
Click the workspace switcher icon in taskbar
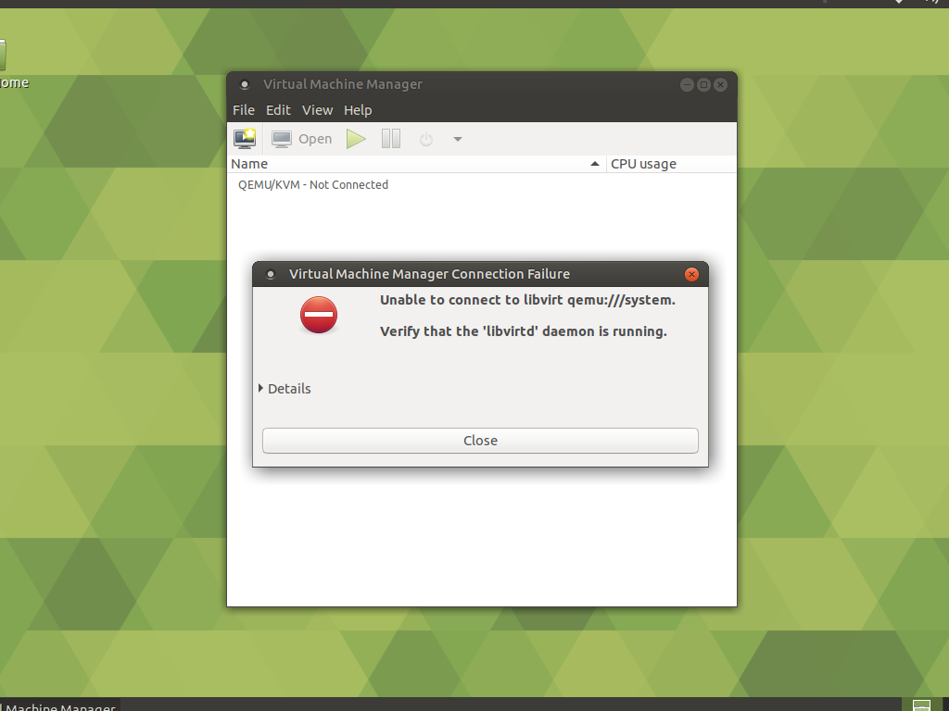click(x=921, y=705)
